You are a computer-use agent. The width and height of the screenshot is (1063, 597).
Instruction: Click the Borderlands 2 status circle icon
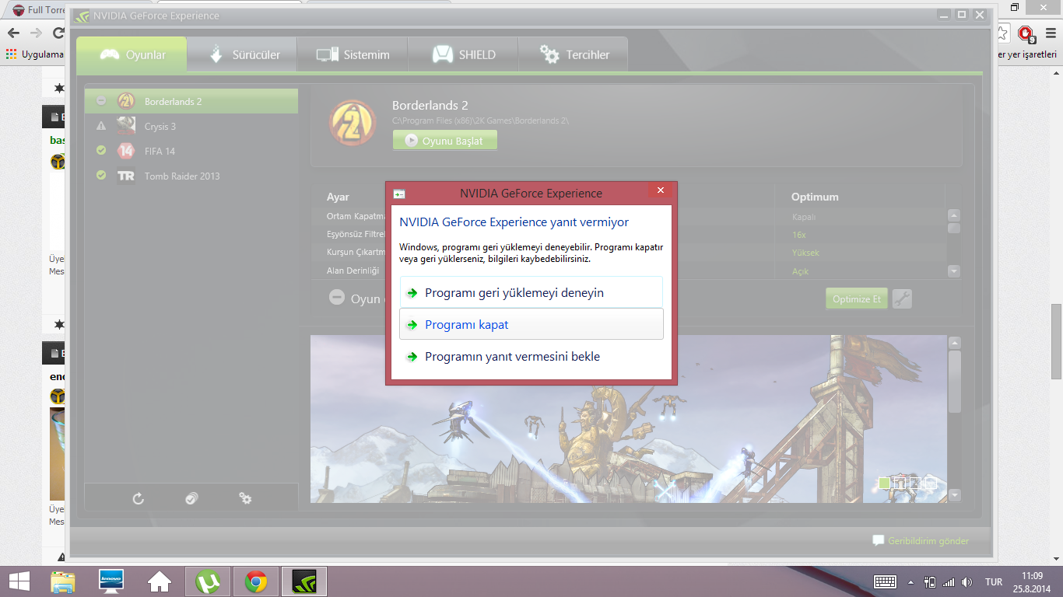100,101
